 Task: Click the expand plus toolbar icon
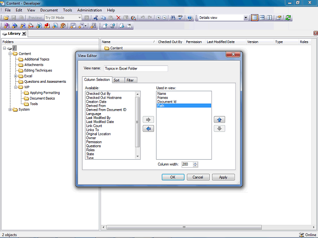[159, 18]
